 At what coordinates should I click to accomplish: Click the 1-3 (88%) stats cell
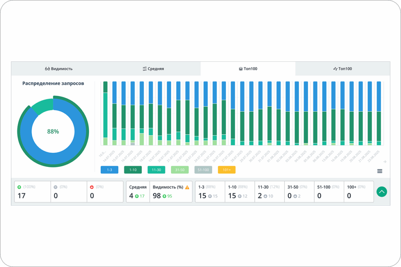210,192
